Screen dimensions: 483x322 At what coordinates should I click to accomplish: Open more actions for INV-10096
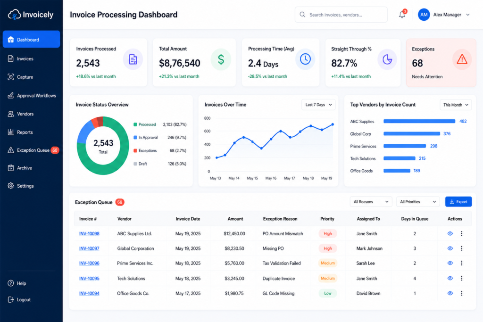(x=461, y=263)
